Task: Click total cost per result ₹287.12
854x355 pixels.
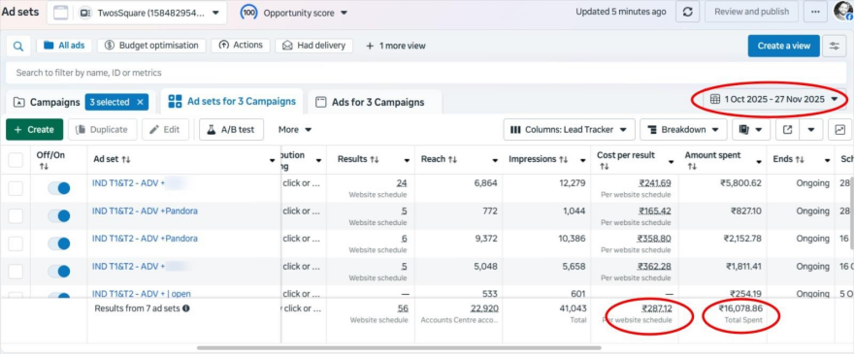Action: point(657,308)
